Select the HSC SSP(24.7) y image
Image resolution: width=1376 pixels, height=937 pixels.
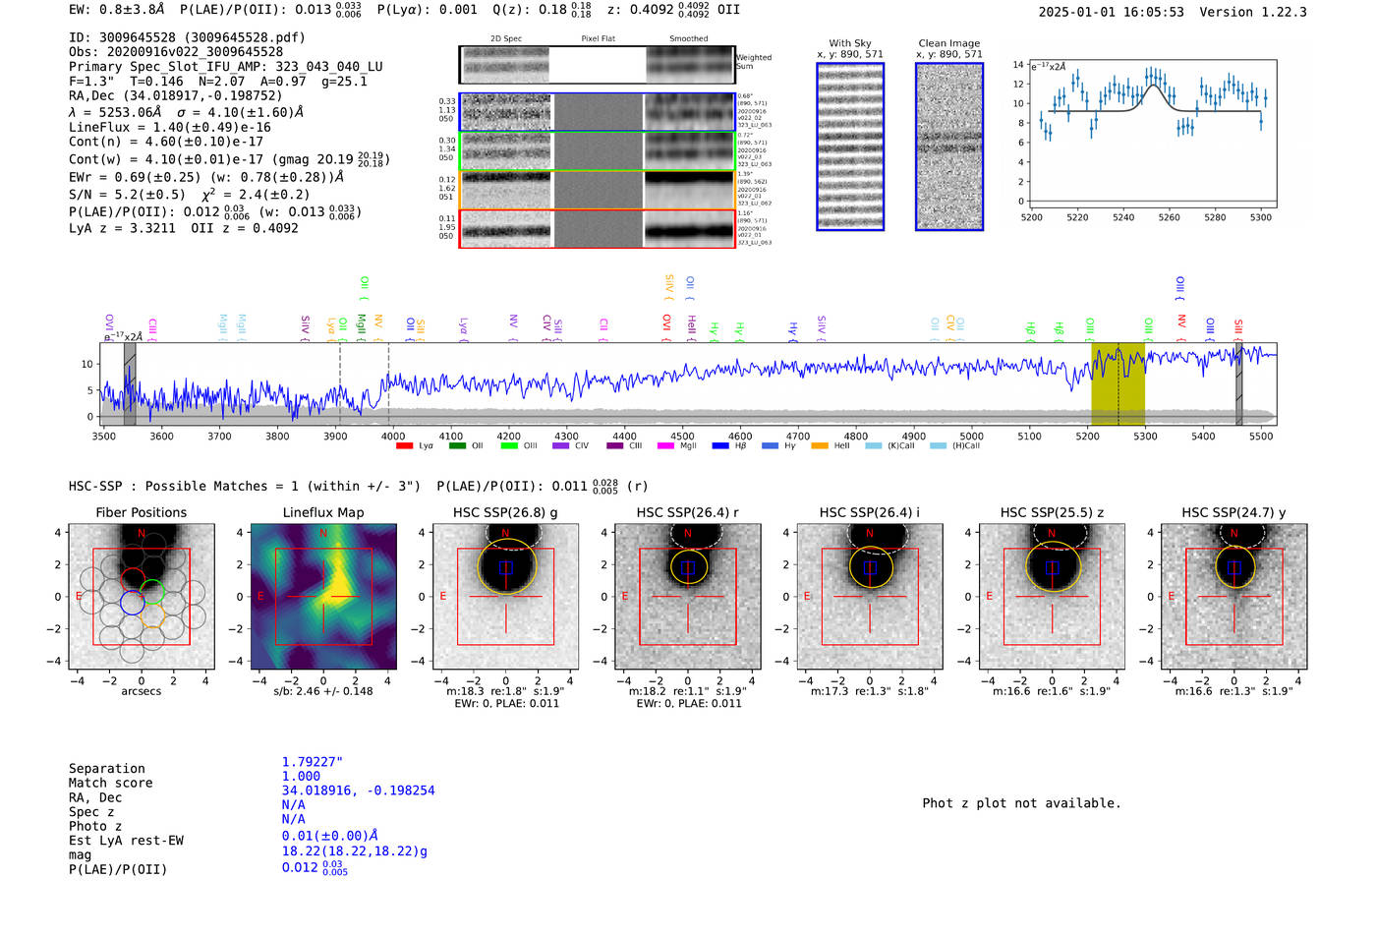click(1234, 596)
